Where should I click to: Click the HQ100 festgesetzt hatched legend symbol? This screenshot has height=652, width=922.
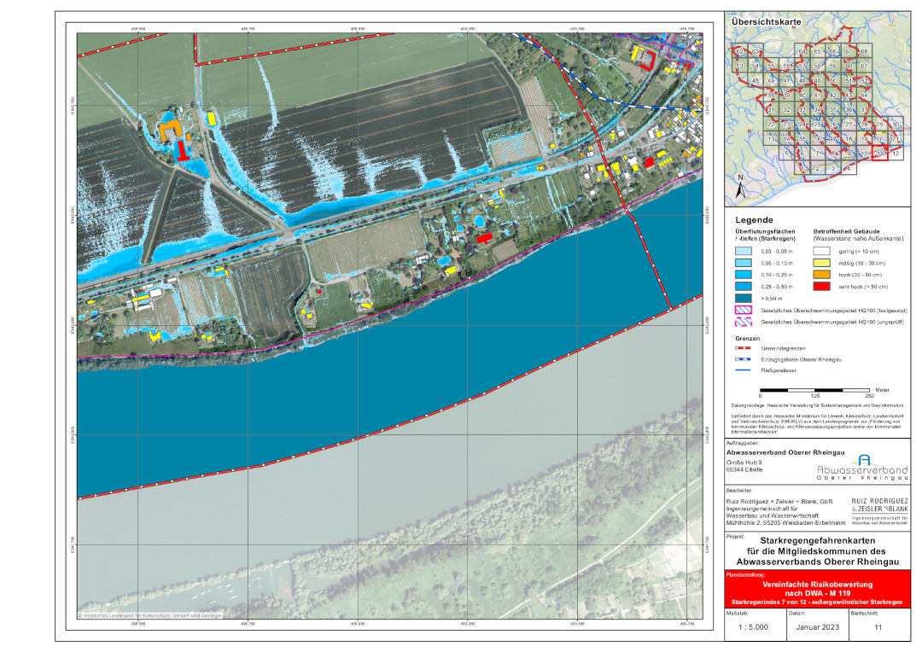(746, 312)
